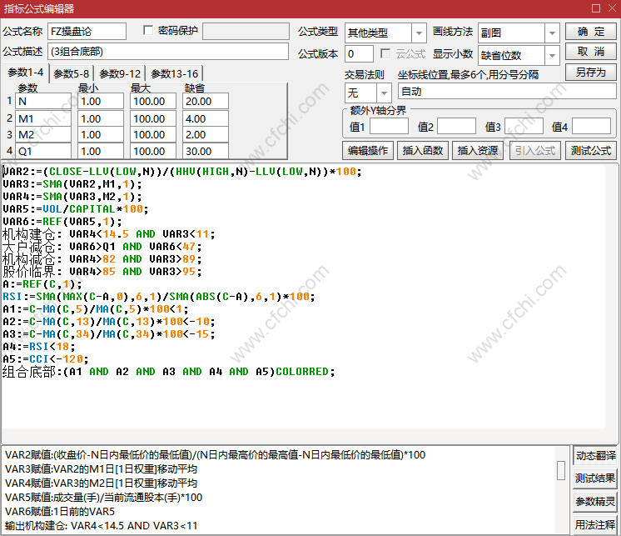Click the 值1 Y-axis boundary field

tap(389, 127)
